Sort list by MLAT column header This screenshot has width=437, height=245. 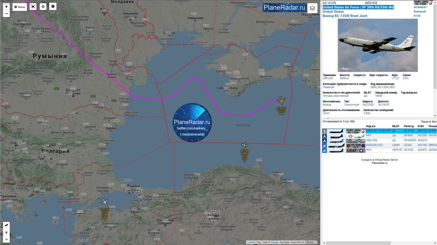396,126
